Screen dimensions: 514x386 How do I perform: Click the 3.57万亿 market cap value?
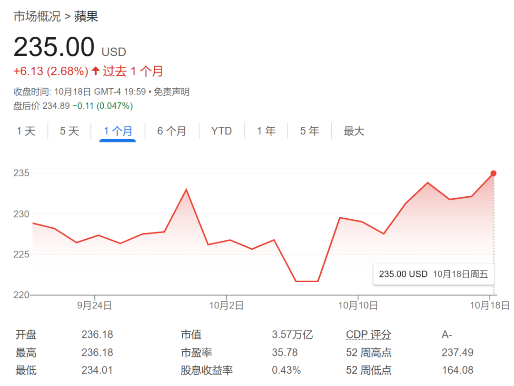pos(292,335)
